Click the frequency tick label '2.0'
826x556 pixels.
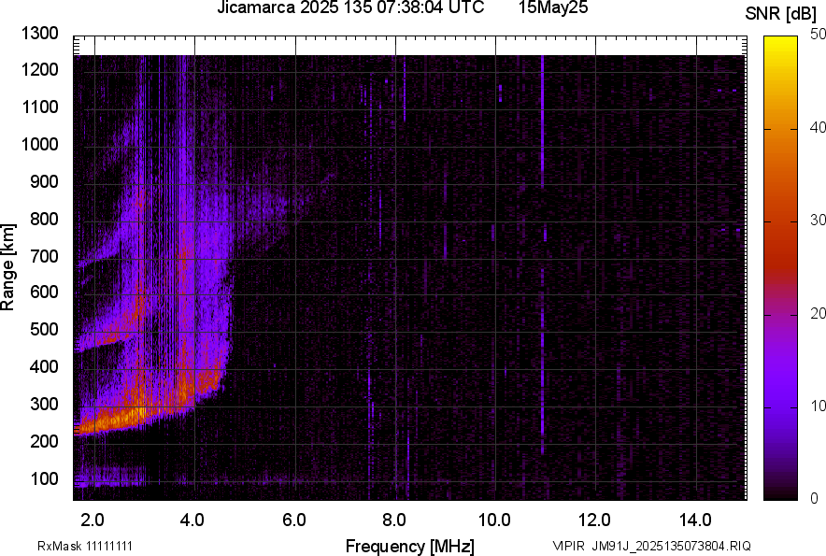[x=93, y=520]
